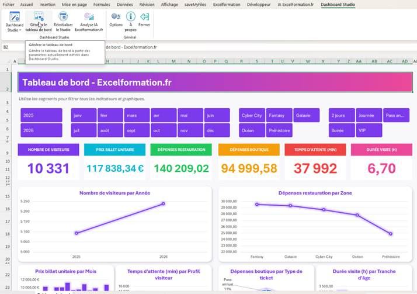Filter by Océan zone
The image size is (417, 294).
252,130
